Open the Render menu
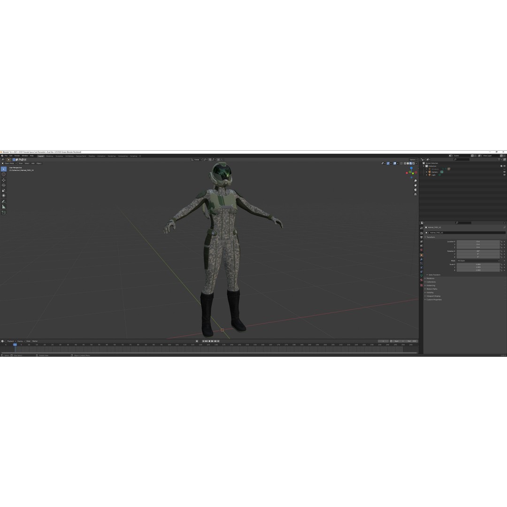This screenshot has height=507, width=507. pyautogui.click(x=17, y=156)
